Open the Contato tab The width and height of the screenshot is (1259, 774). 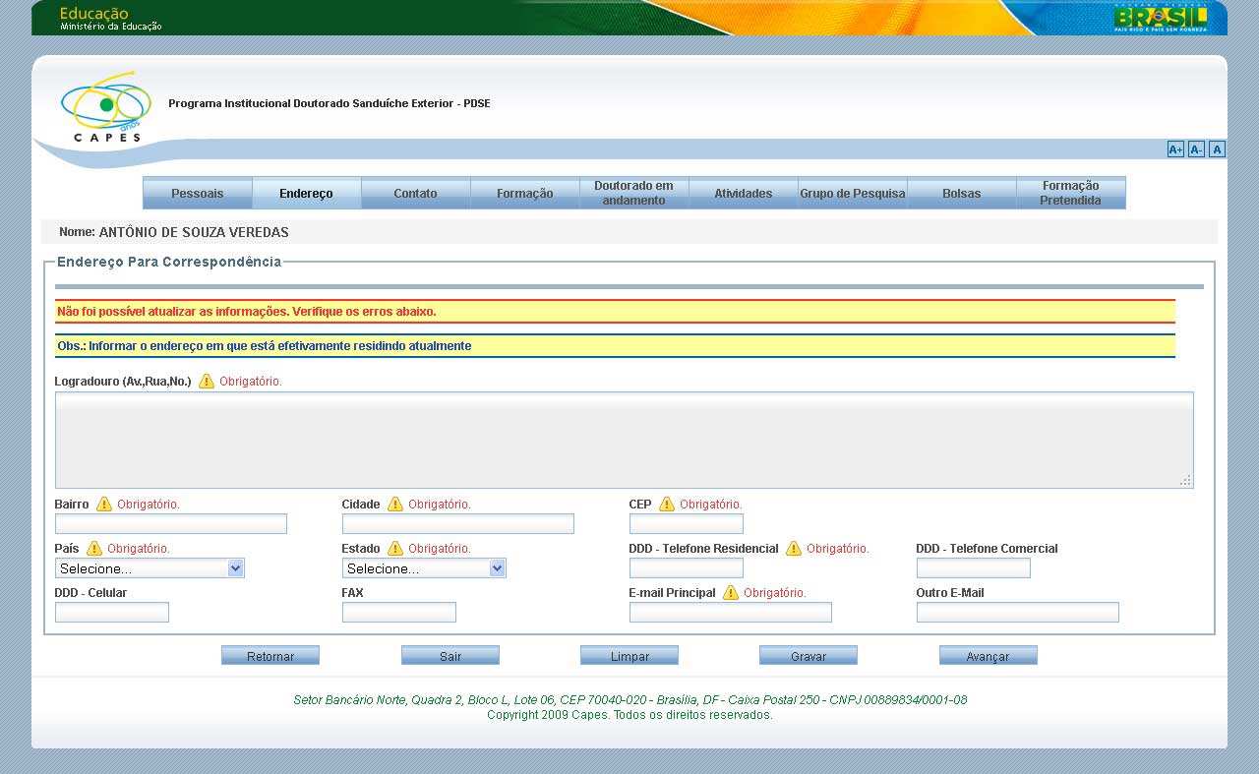tap(415, 193)
